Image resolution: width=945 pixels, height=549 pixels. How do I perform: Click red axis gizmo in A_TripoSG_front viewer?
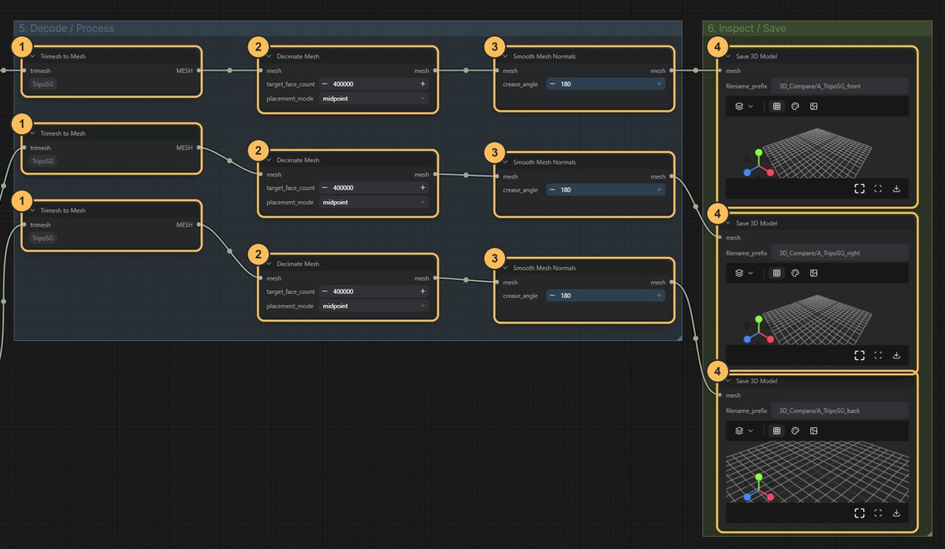(771, 173)
